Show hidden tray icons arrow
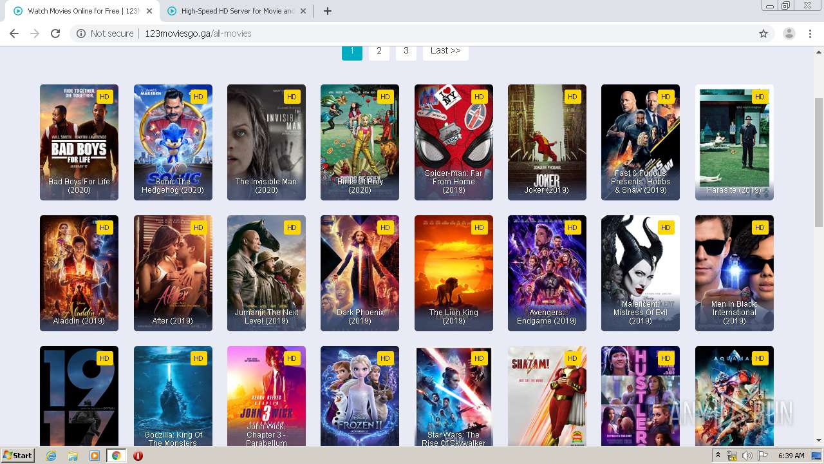The image size is (824, 464). pyautogui.click(x=718, y=456)
